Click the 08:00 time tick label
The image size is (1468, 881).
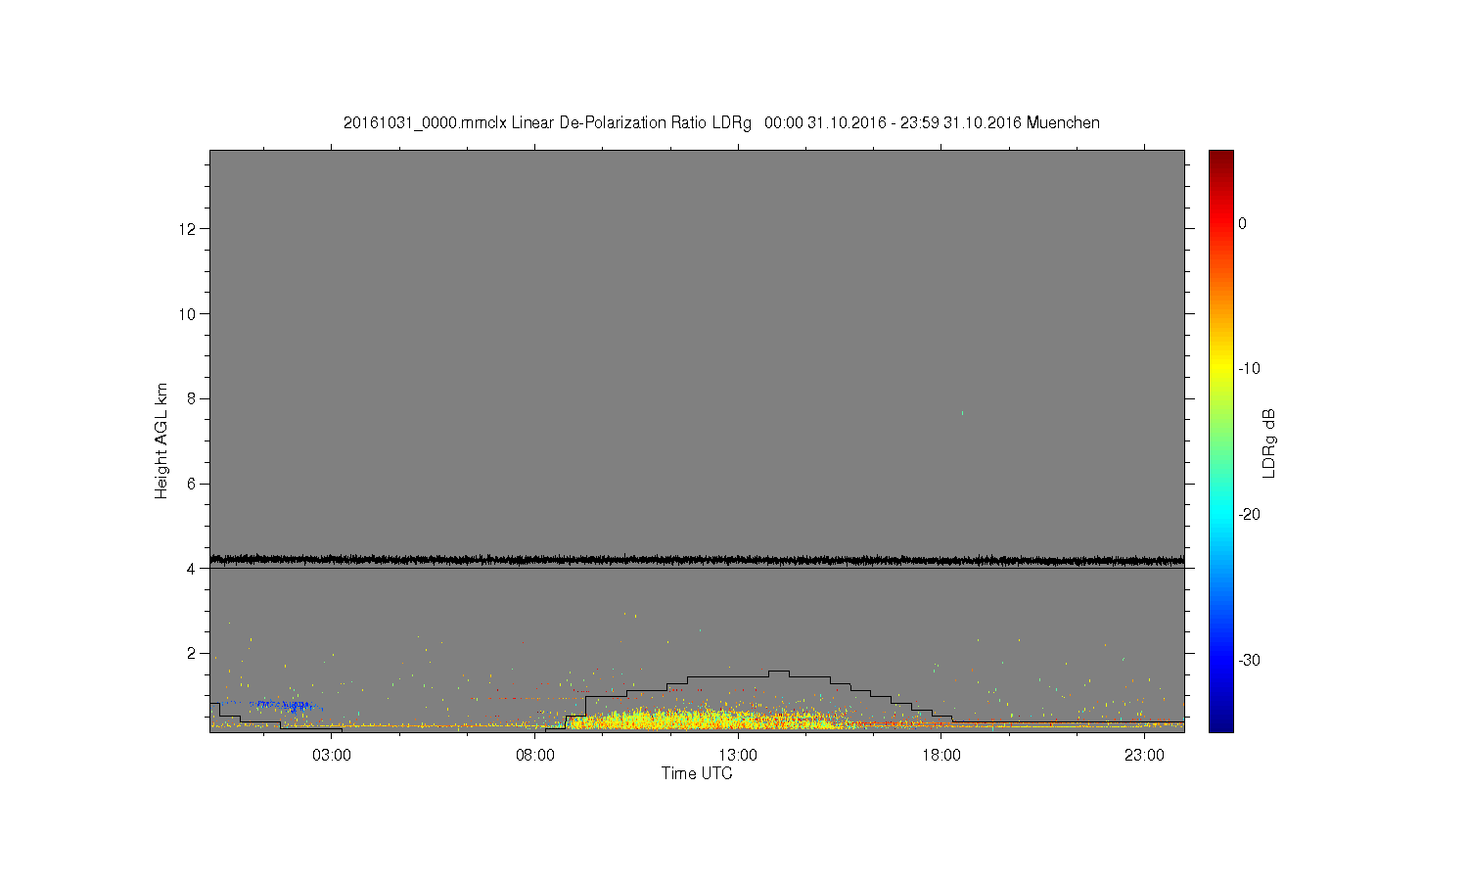[535, 756]
